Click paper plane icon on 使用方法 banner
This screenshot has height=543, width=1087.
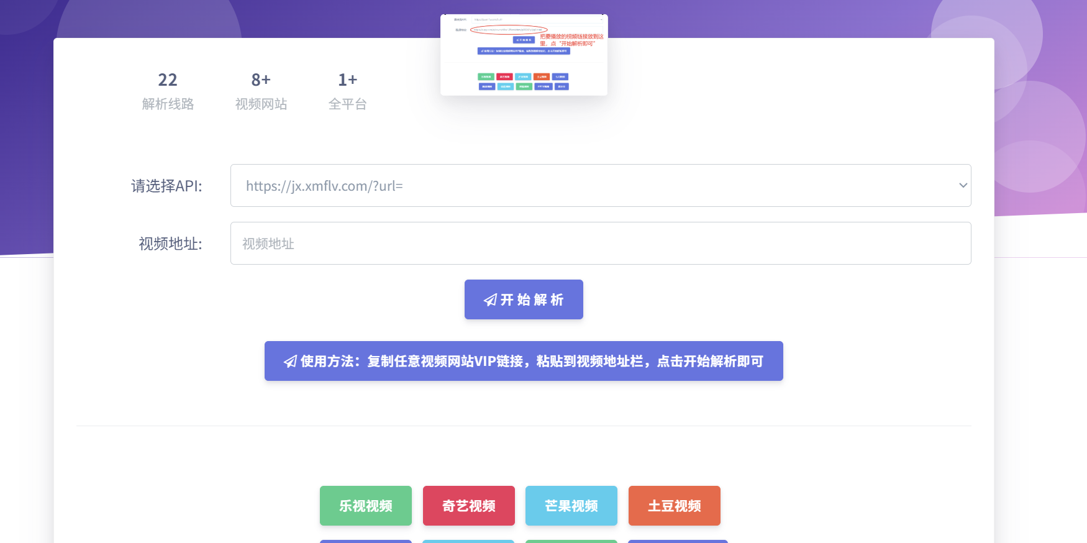point(290,362)
